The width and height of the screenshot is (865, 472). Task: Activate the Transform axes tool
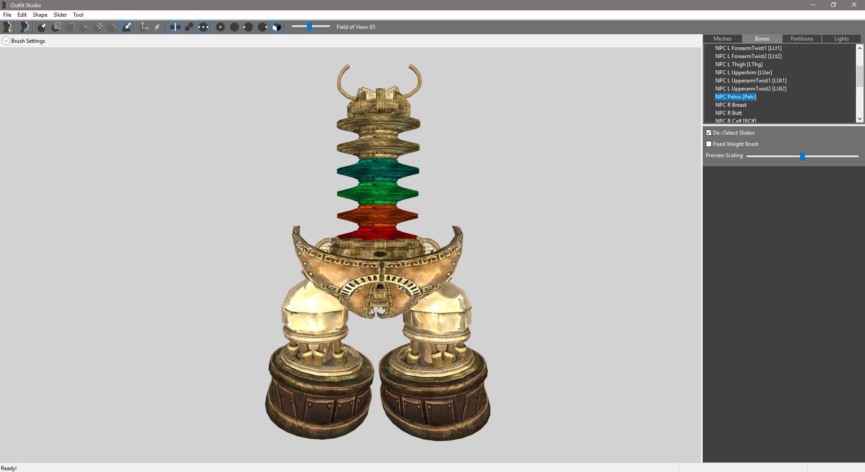tap(144, 27)
